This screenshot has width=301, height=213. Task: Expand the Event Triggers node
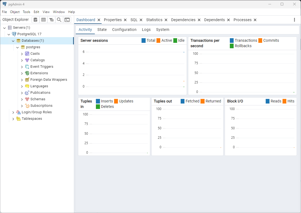[x=22, y=67]
